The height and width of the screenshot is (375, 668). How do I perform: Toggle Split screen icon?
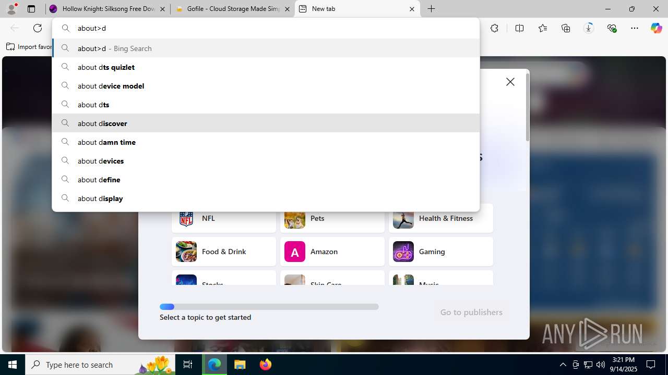tap(519, 28)
